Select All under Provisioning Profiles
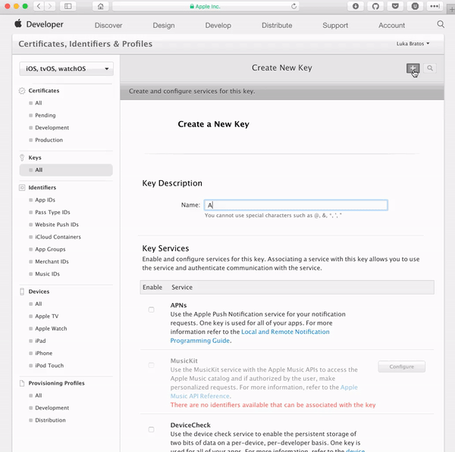Viewport: 455px width, 452px height. click(39, 395)
